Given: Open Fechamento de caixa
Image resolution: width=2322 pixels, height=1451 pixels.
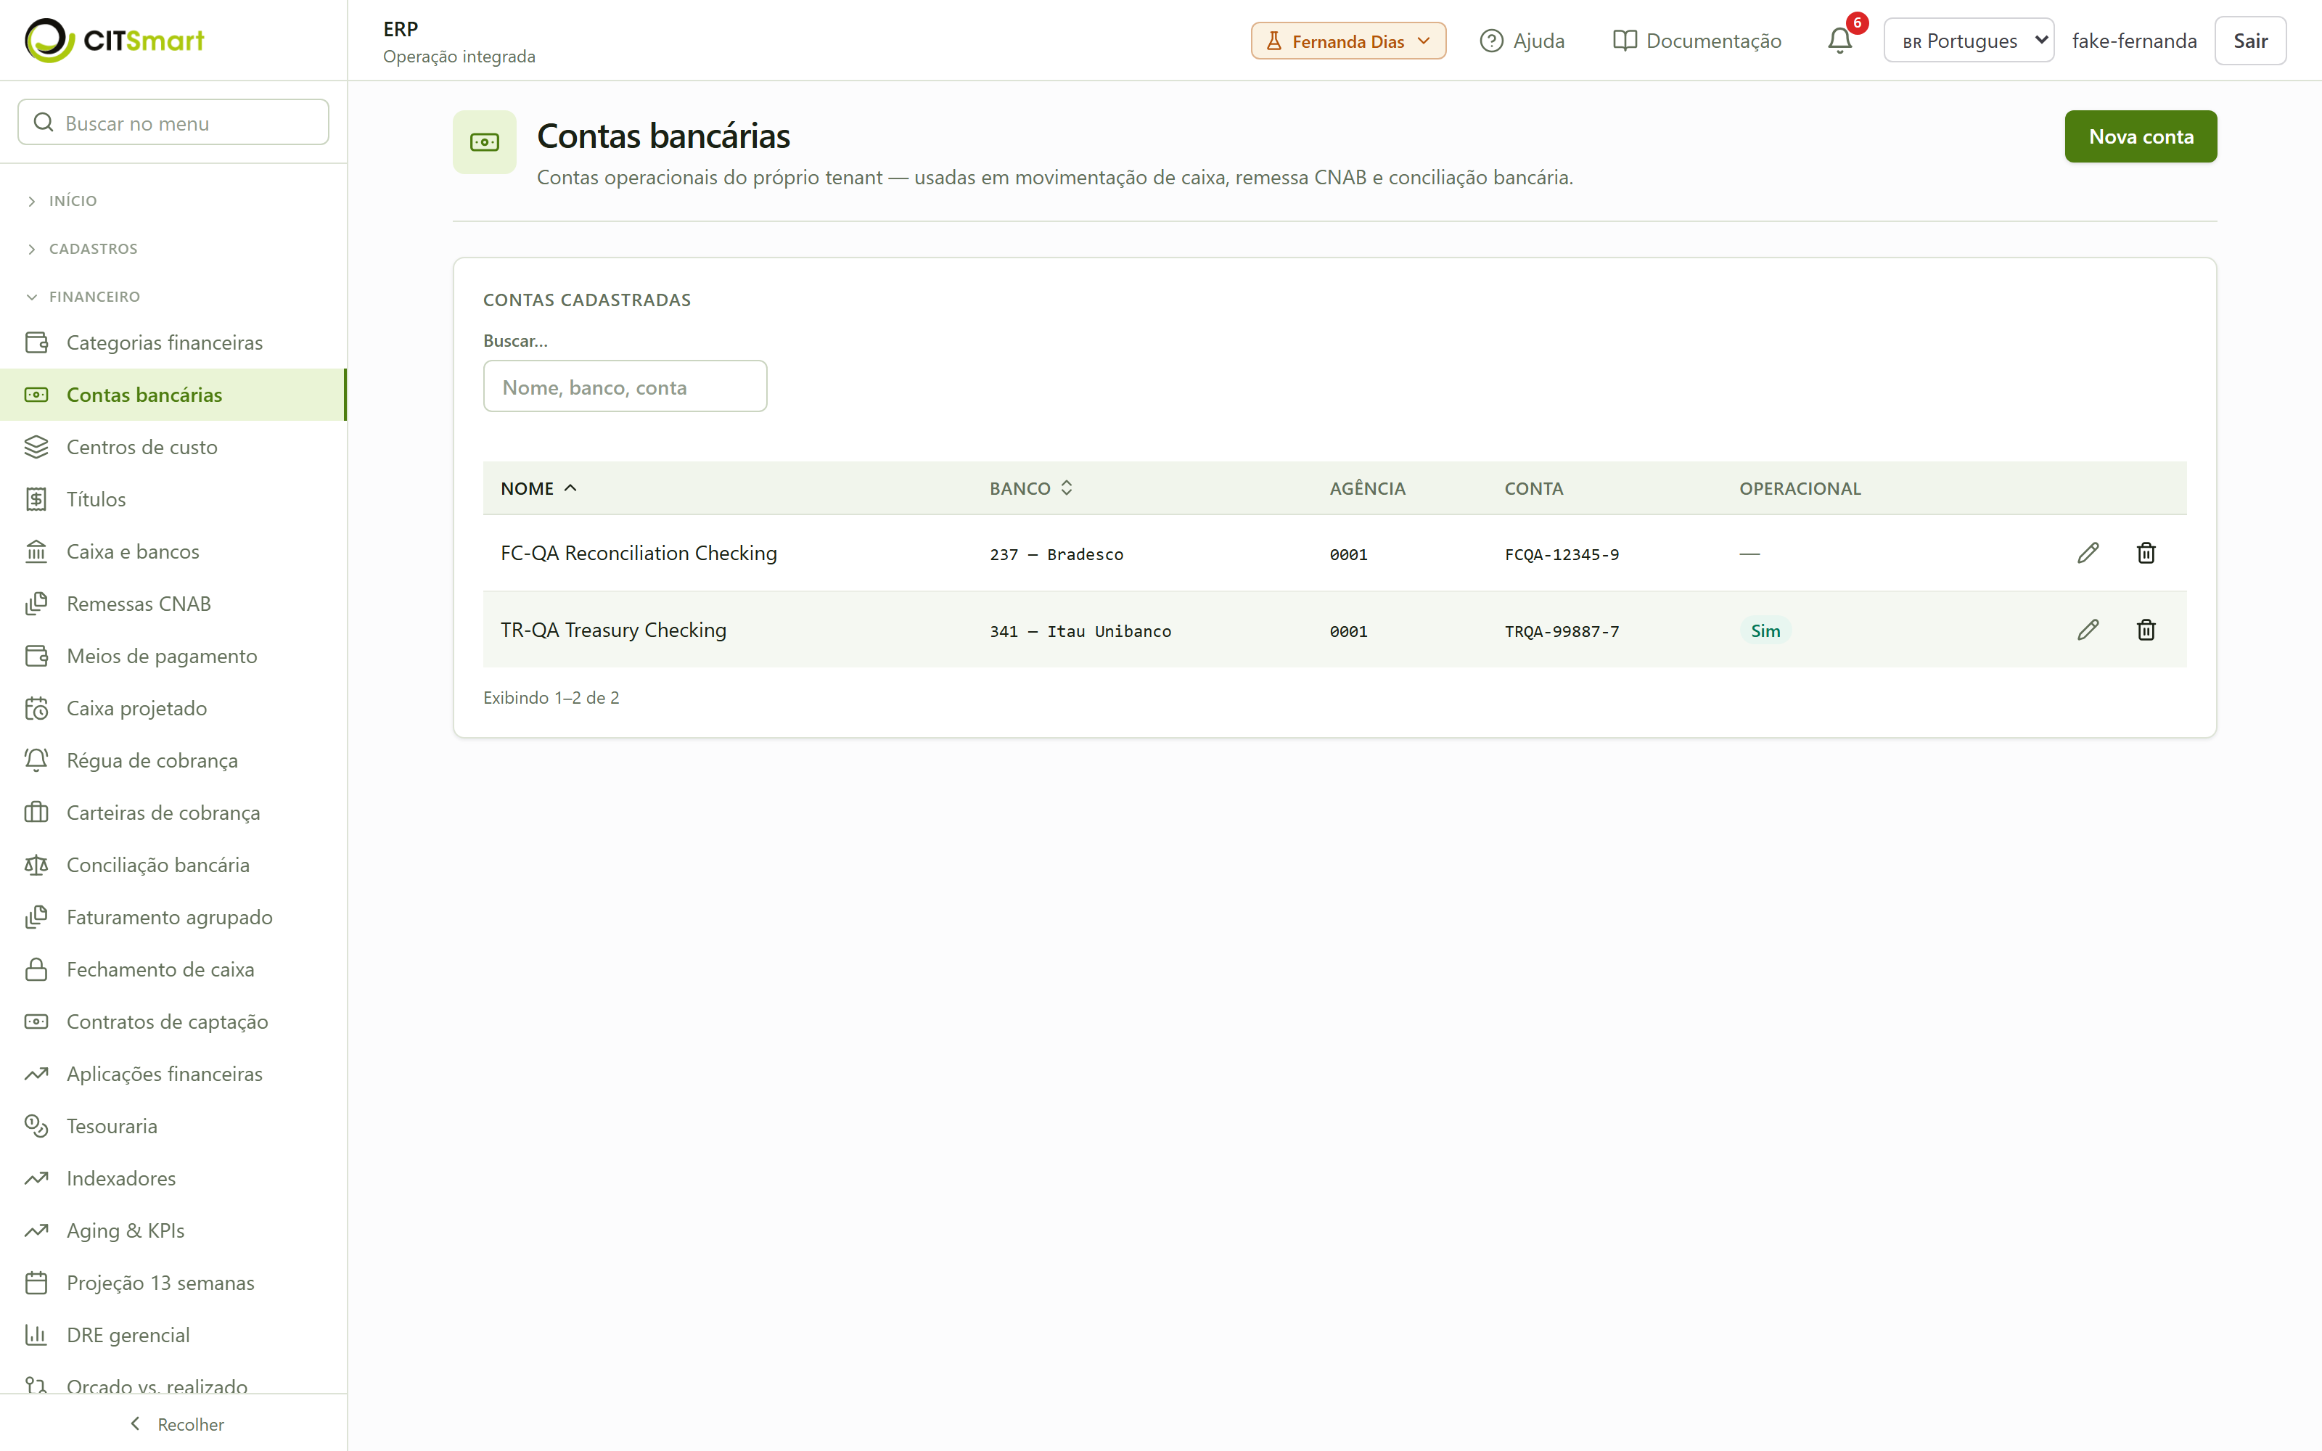Looking at the screenshot, I should click(x=173, y=969).
